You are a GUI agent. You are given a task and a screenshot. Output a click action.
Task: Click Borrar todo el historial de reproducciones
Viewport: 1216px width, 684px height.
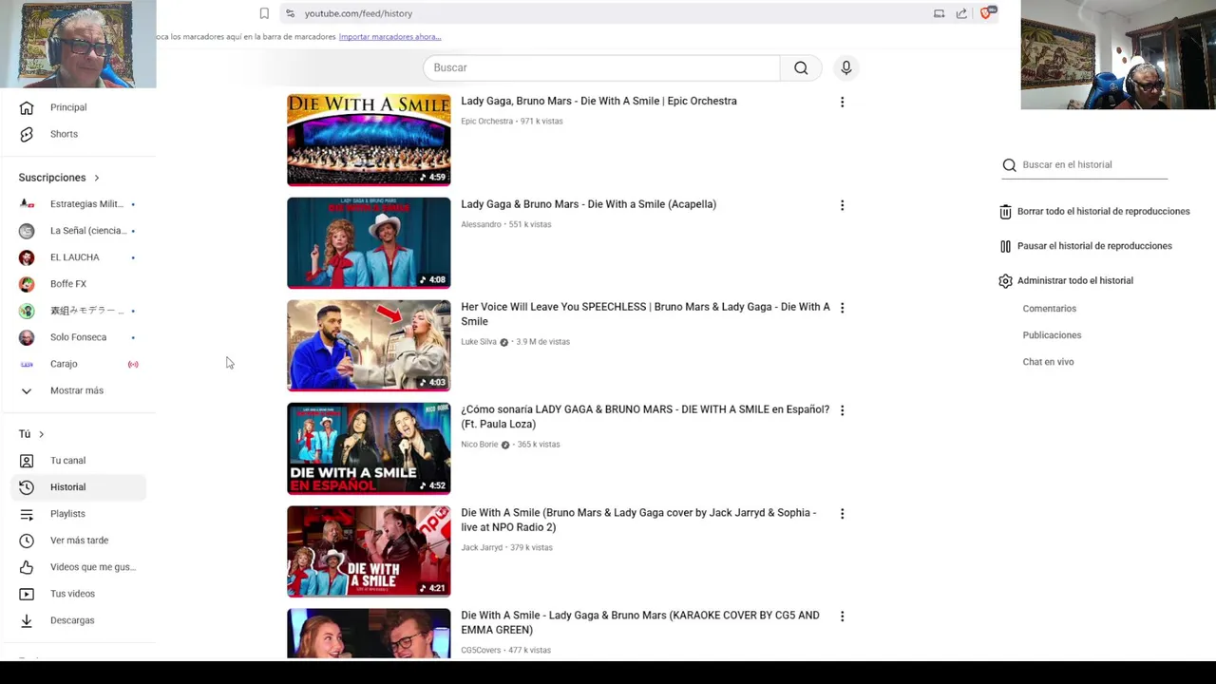coord(1094,212)
